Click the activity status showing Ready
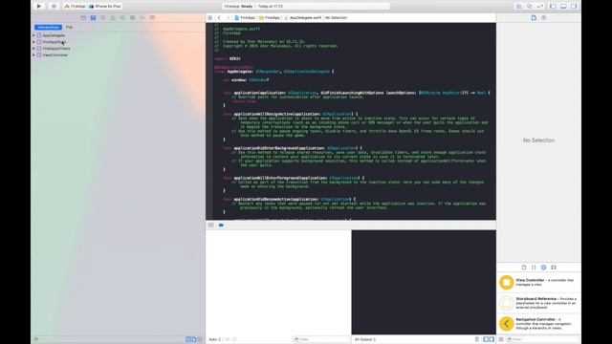The height and width of the screenshot is (344, 612). pyautogui.click(x=306, y=7)
